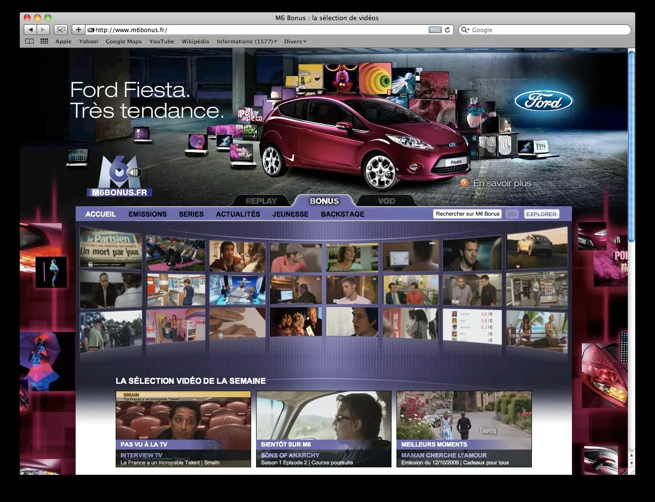Reload the current page
Viewport: 655px width, 502px height.
point(447,30)
